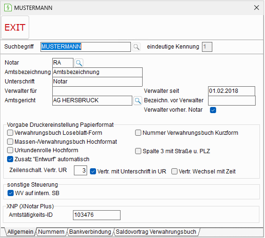Viewport: 265px width, 238px height.
Task: Enable Massen-/Verwahrungsbuch Hochformat checkbox
Action: pos(10,142)
